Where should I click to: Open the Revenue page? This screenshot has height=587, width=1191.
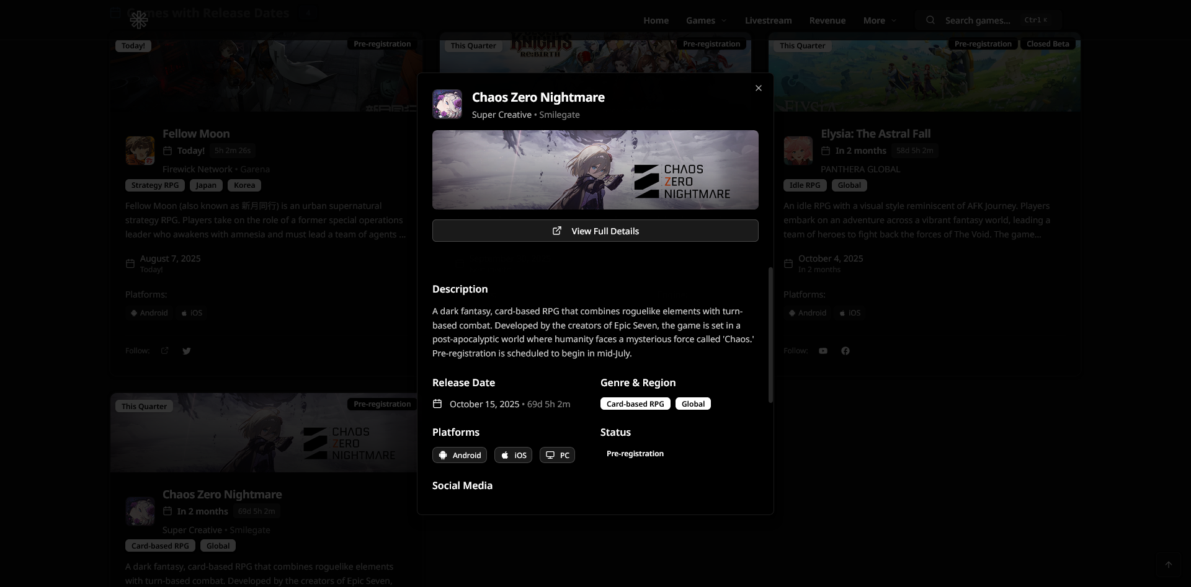click(827, 20)
